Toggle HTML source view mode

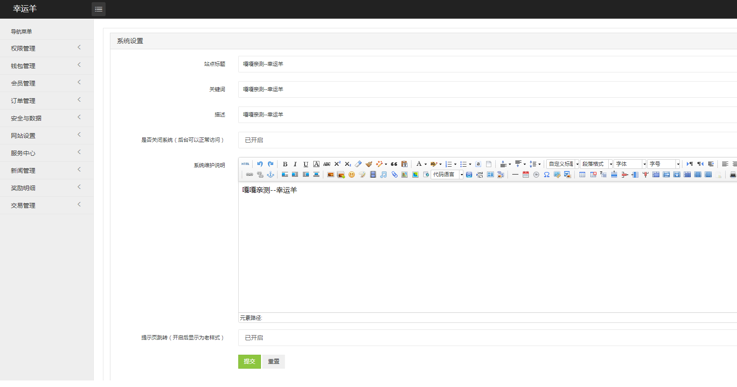(246, 164)
